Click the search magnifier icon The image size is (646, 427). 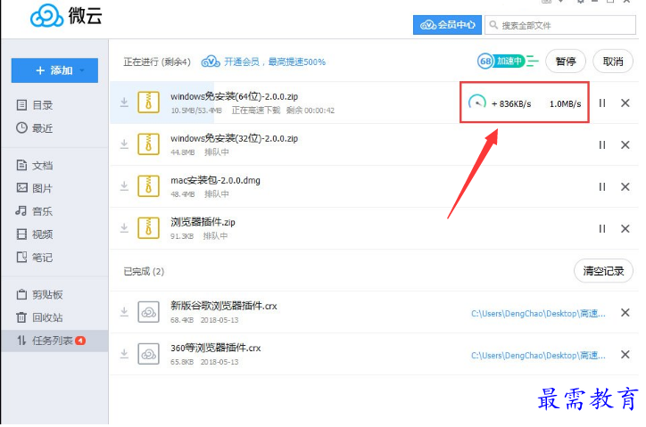493,25
